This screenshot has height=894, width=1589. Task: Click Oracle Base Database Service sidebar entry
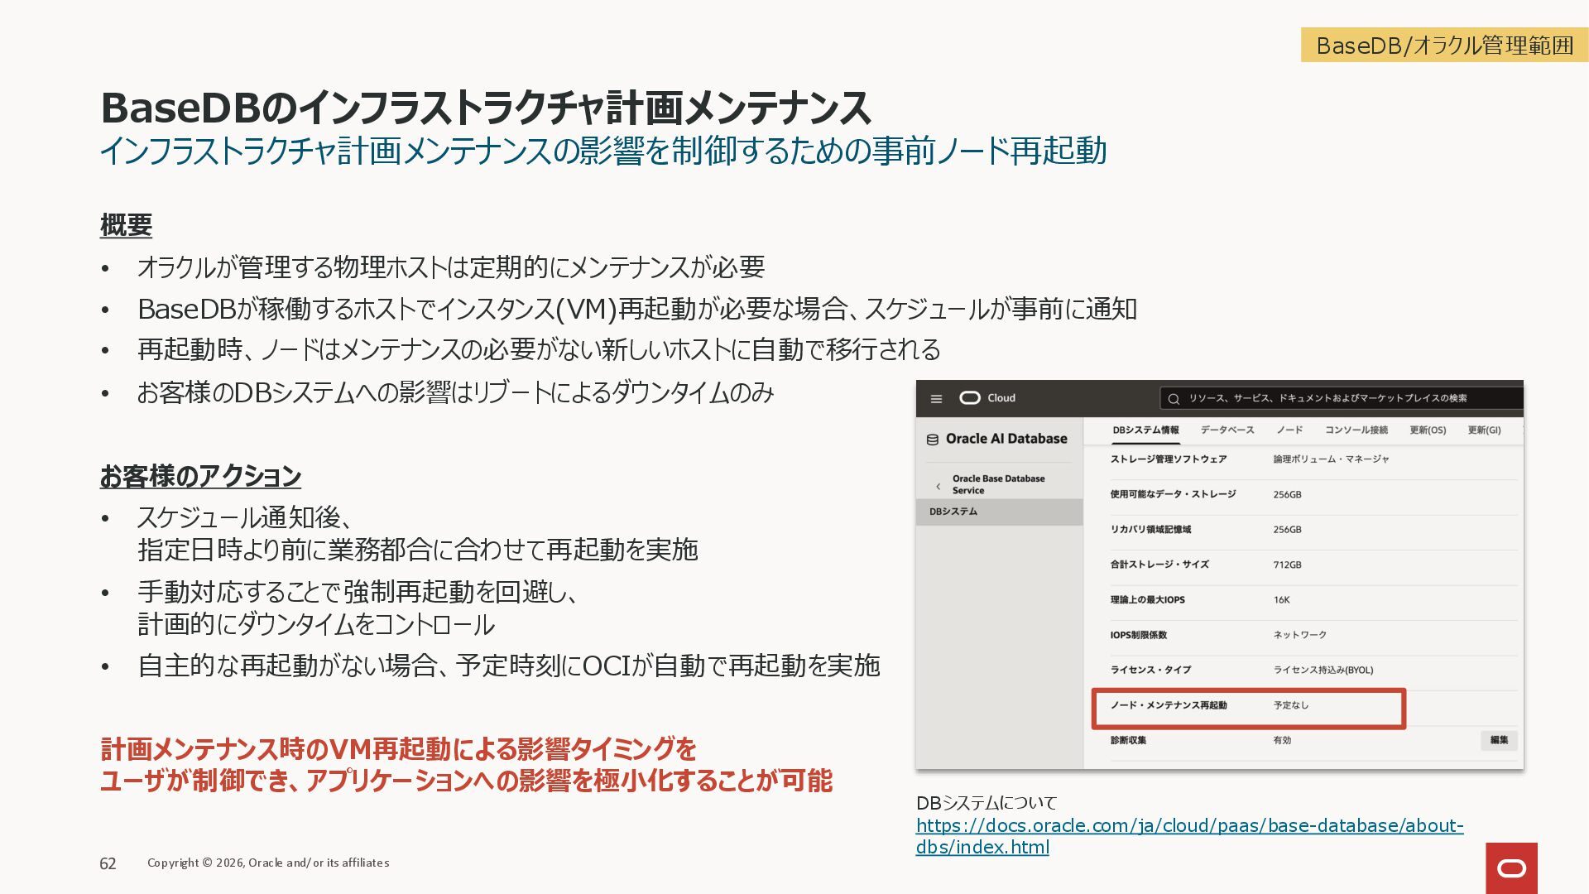coord(998,484)
